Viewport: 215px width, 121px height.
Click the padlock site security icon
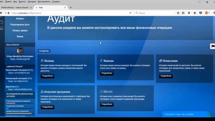(8, 13)
